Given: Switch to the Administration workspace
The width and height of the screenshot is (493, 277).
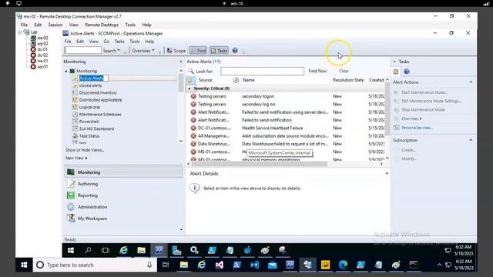Looking at the screenshot, I should pos(123,207).
